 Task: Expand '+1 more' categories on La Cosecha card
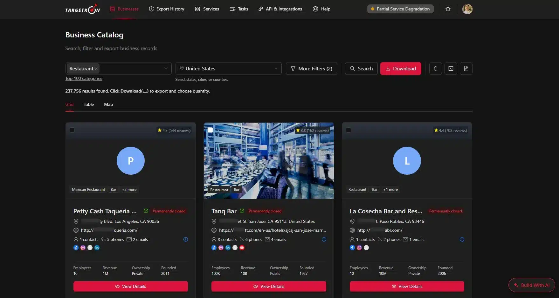pos(390,190)
